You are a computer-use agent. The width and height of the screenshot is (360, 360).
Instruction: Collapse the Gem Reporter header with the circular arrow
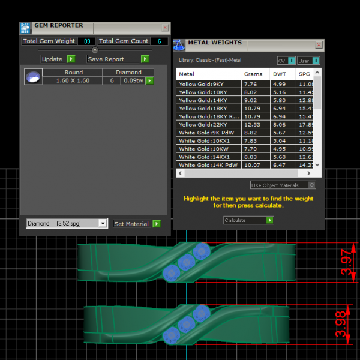[x=95, y=50]
